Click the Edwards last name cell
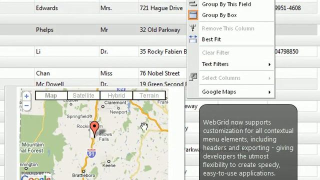This screenshot has height=180, width=320. coord(67,8)
